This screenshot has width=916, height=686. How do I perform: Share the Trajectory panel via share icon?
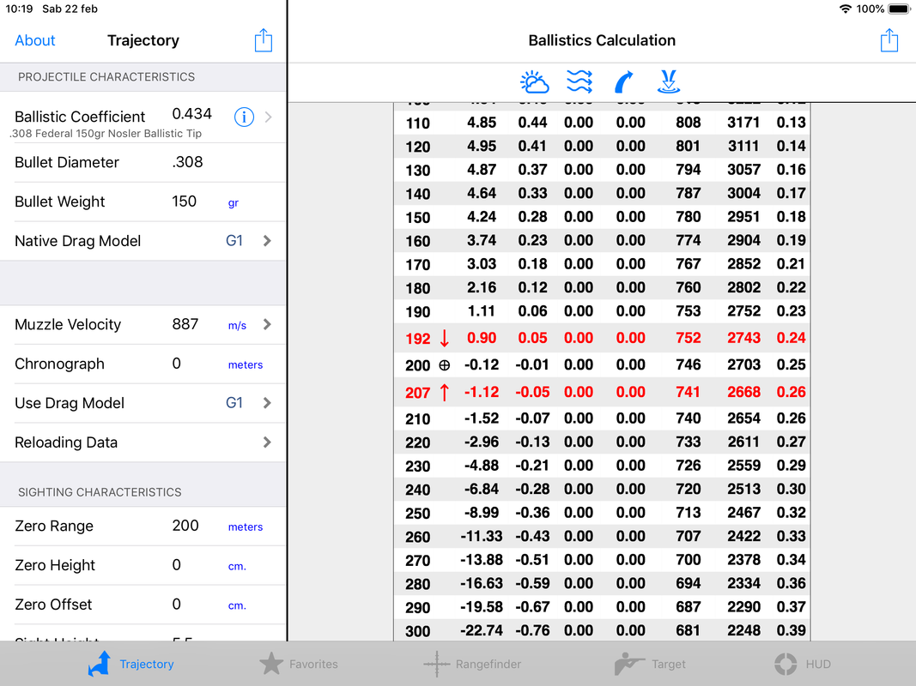[264, 40]
